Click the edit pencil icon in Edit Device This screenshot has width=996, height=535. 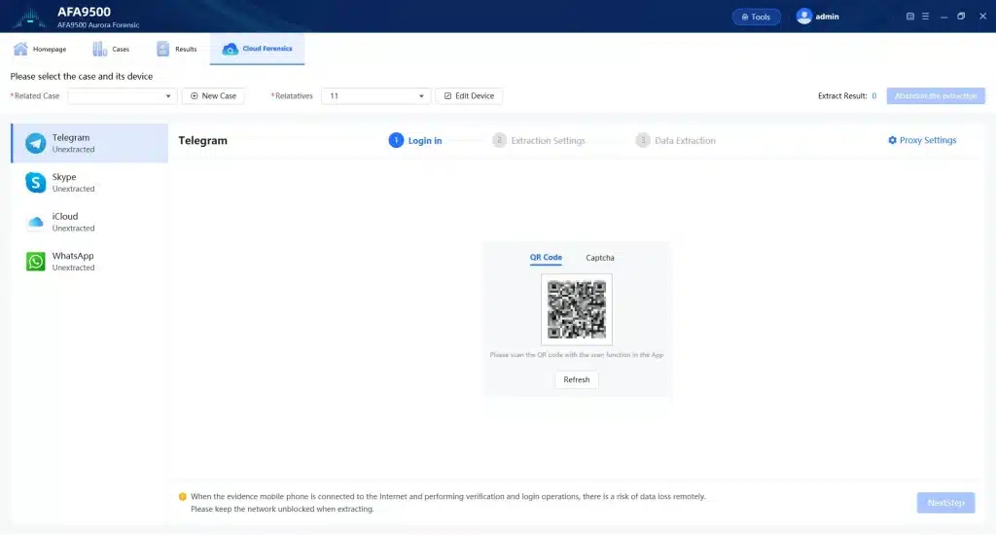pos(447,96)
